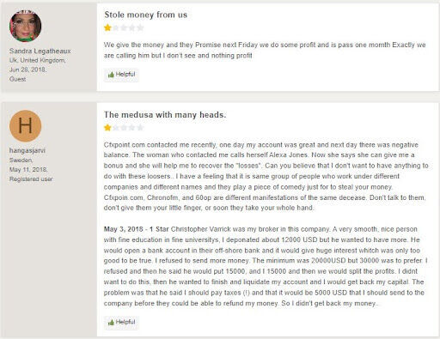Click the gold star on the medusa review
Viewport: 440px width, 339px height.
click(107, 128)
